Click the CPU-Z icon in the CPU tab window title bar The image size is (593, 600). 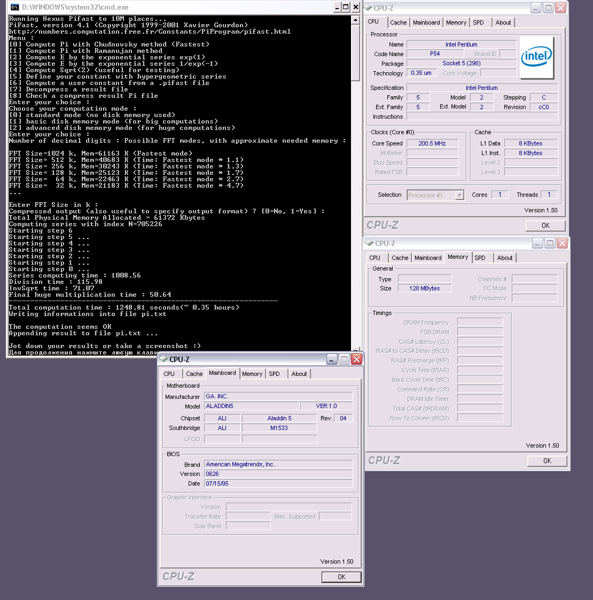coord(368,7)
